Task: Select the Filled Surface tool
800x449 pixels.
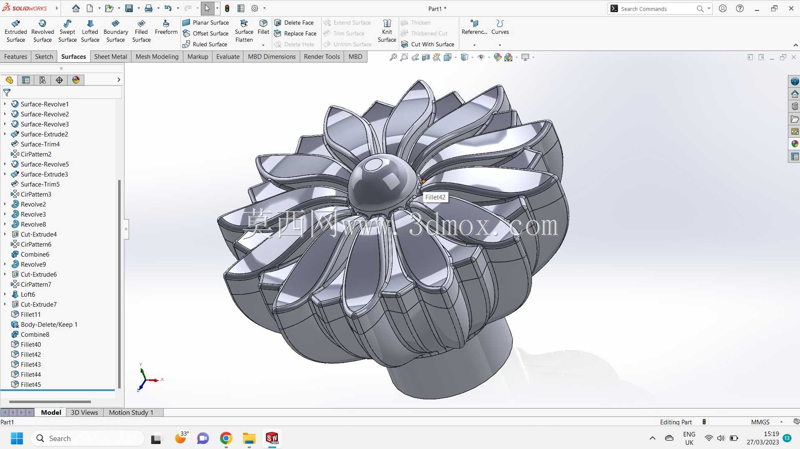Action: tap(141, 31)
